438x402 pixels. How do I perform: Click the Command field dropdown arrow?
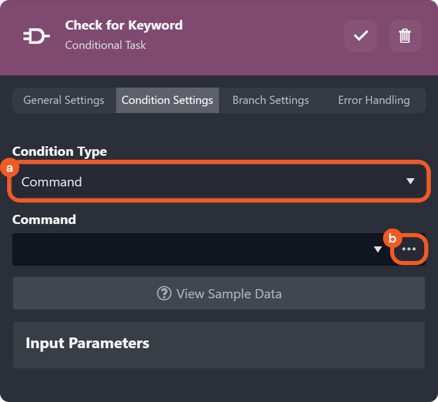pos(378,249)
